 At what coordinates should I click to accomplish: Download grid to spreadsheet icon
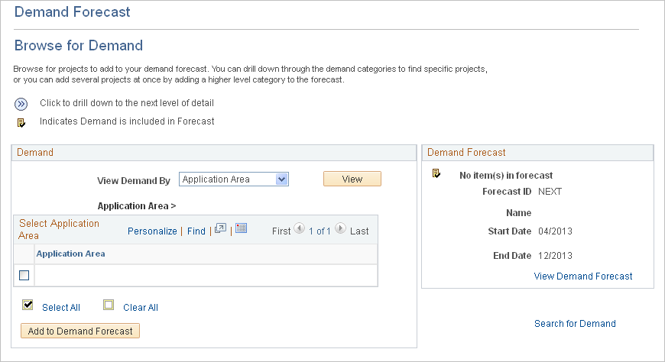[x=242, y=228]
